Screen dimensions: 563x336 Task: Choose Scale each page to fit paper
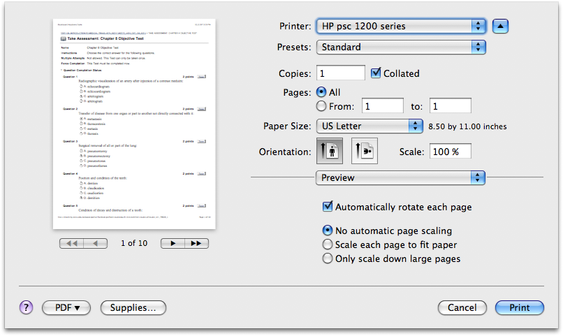tap(327, 244)
